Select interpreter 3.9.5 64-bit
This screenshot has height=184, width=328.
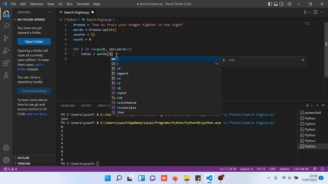301,169
